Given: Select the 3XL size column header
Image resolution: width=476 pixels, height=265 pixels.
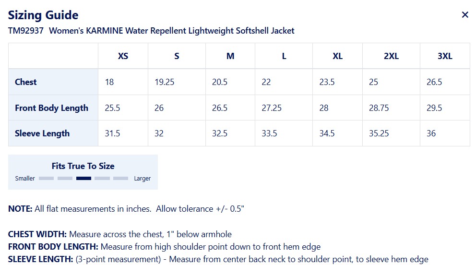Looking at the screenshot, I should pos(445,56).
